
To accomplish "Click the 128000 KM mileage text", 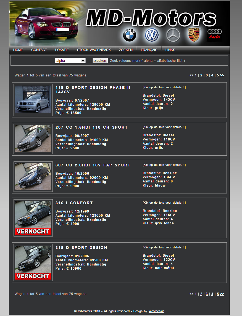I will 100,216.
